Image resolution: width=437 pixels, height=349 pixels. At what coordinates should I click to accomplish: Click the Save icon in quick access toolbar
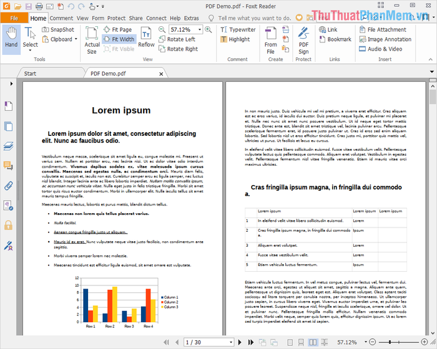tap(28, 6)
